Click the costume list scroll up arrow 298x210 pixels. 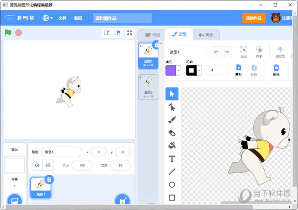tap(161, 43)
